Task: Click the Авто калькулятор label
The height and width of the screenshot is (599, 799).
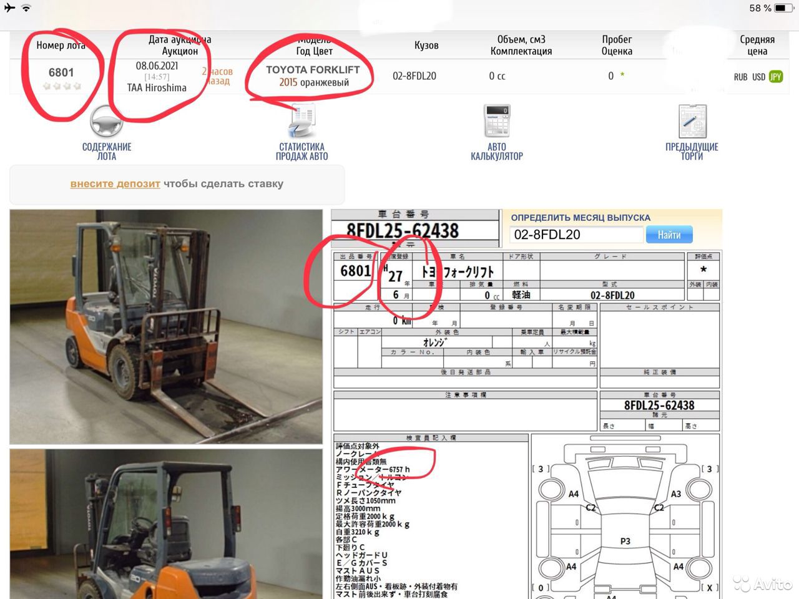Action: click(x=497, y=151)
